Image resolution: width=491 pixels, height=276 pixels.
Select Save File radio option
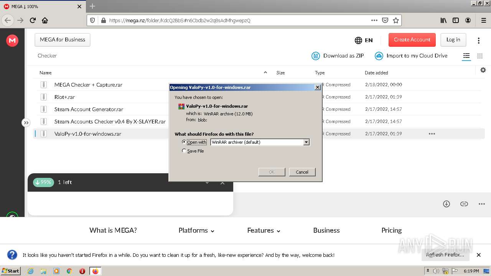tap(184, 151)
